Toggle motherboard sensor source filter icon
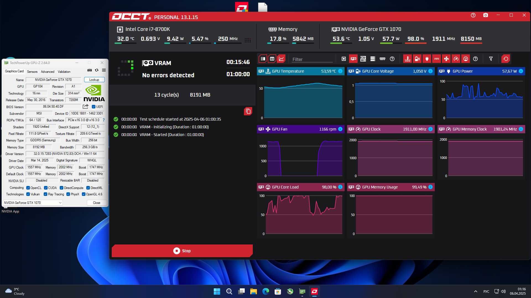 [x=363, y=59]
